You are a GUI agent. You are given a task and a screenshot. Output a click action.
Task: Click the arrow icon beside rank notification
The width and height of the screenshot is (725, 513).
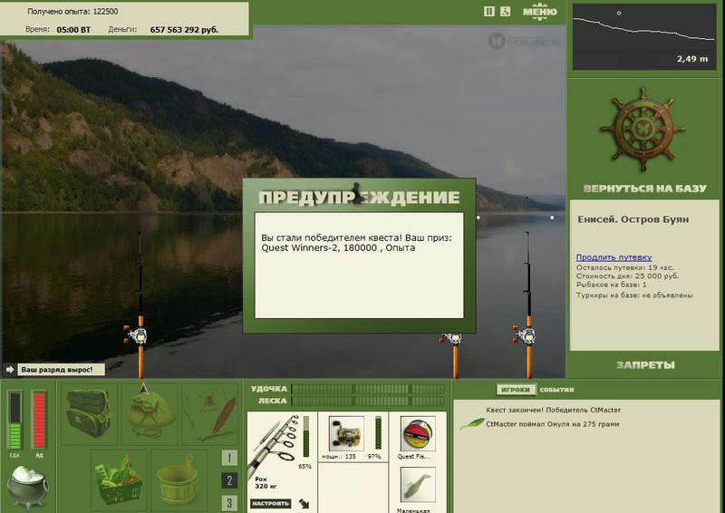[x=10, y=370]
